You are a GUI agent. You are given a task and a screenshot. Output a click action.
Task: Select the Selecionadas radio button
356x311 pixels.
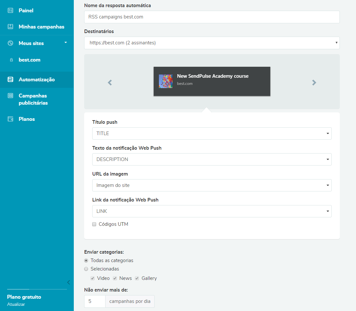(x=86, y=269)
